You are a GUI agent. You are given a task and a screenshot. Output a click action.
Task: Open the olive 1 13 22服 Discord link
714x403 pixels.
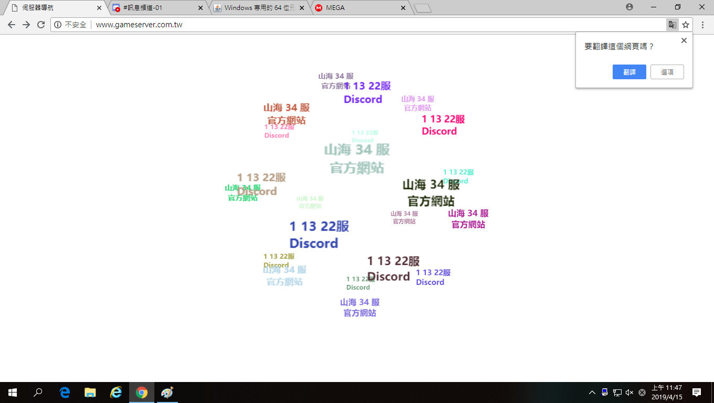pos(279,260)
